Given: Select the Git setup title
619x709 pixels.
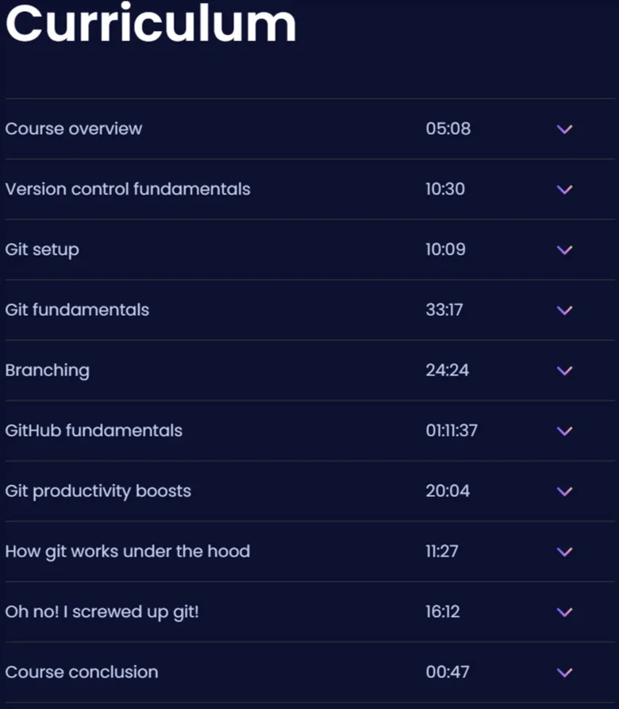Looking at the screenshot, I should coord(42,250).
